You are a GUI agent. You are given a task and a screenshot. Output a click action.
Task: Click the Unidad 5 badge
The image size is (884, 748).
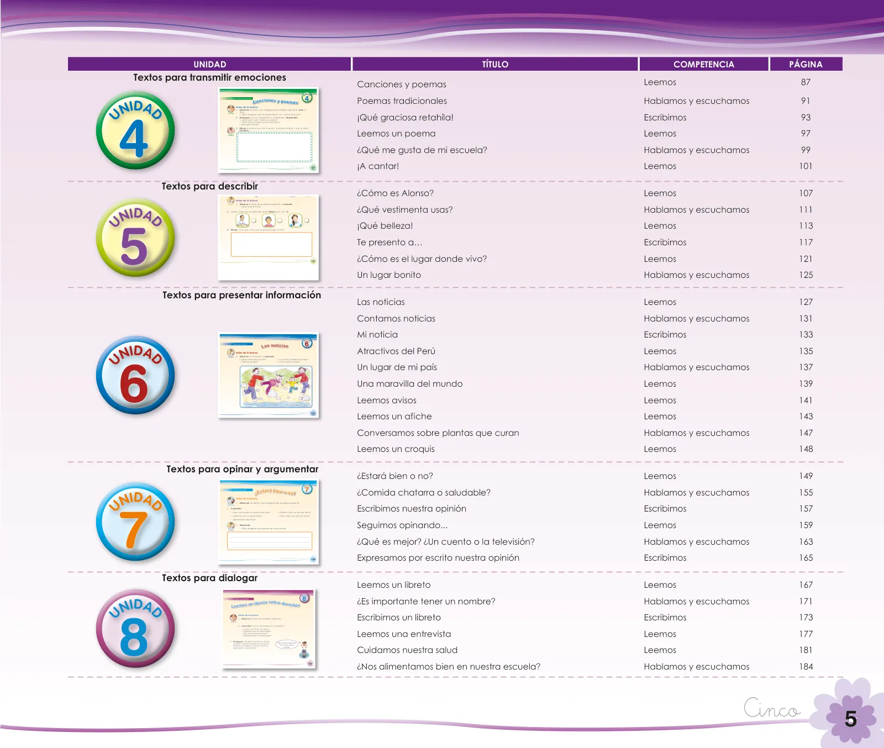pyautogui.click(x=135, y=238)
